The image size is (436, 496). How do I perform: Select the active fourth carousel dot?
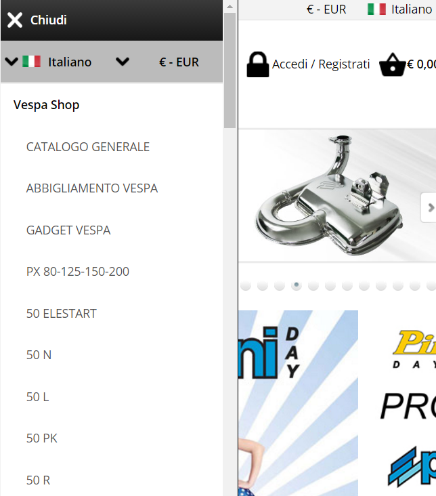click(297, 285)
